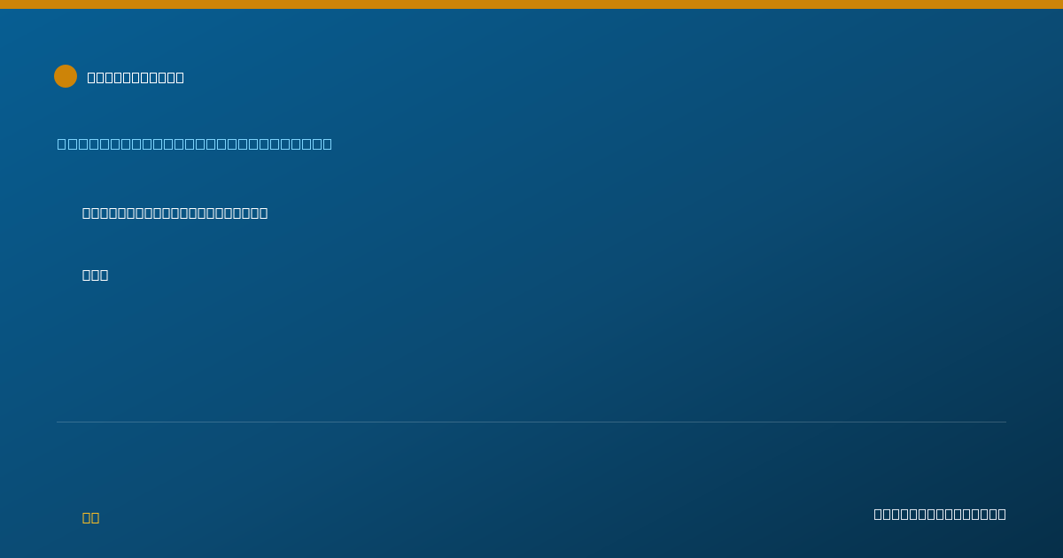This screenshot has height=558, width=1063.
Task: Click last character box of light-blue headline
Action: coord(328,143)
